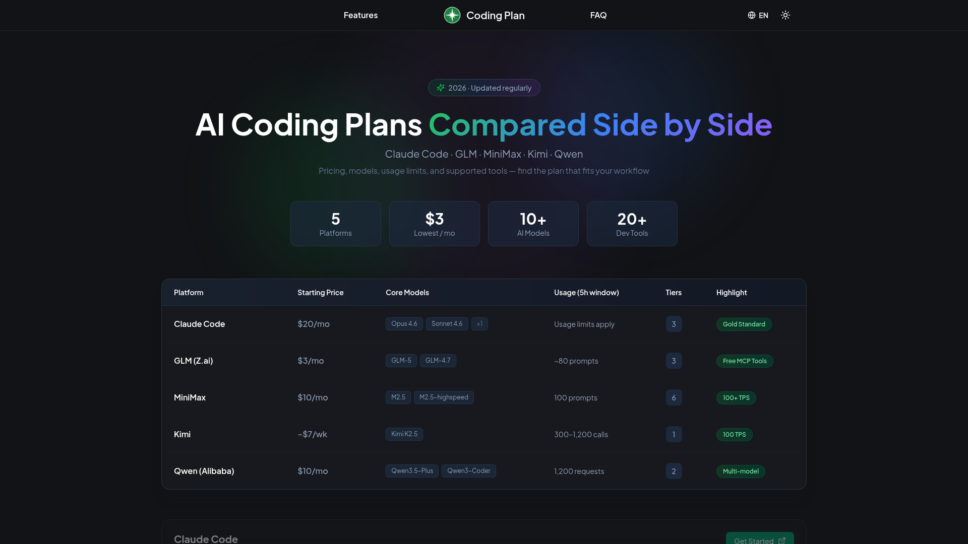Image resolution: width=968 pixels, height=544 pixels.
Task: Click the Starting Price column header
Action: (320, 293)
